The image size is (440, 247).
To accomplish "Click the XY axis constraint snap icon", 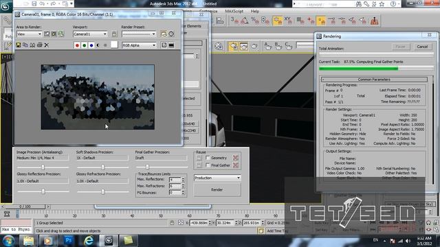I will [x=288, y=21].
